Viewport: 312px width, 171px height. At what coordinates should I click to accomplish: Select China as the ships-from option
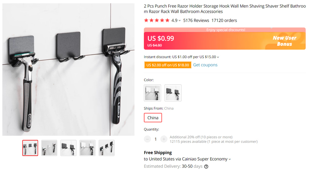point(153,118)
